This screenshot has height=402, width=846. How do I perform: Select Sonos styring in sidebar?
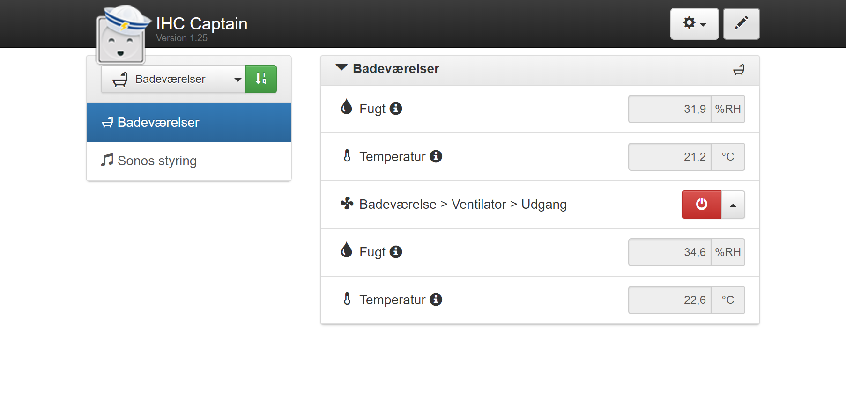189,161
